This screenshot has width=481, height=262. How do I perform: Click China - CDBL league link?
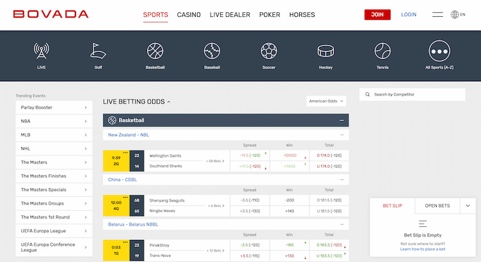[x=122, y=179]
